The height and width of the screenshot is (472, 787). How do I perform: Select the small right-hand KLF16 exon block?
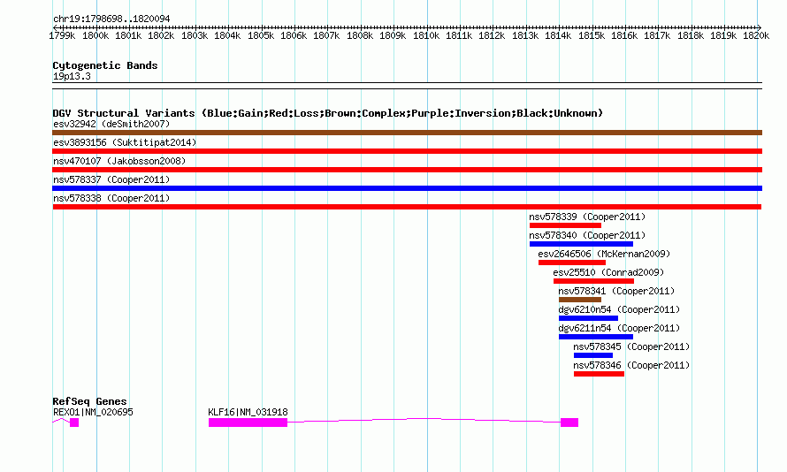pos(569,423)
